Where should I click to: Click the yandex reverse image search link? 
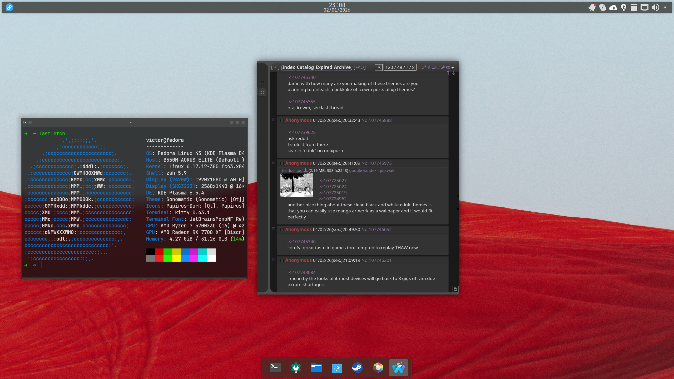(x=370, y=171)
